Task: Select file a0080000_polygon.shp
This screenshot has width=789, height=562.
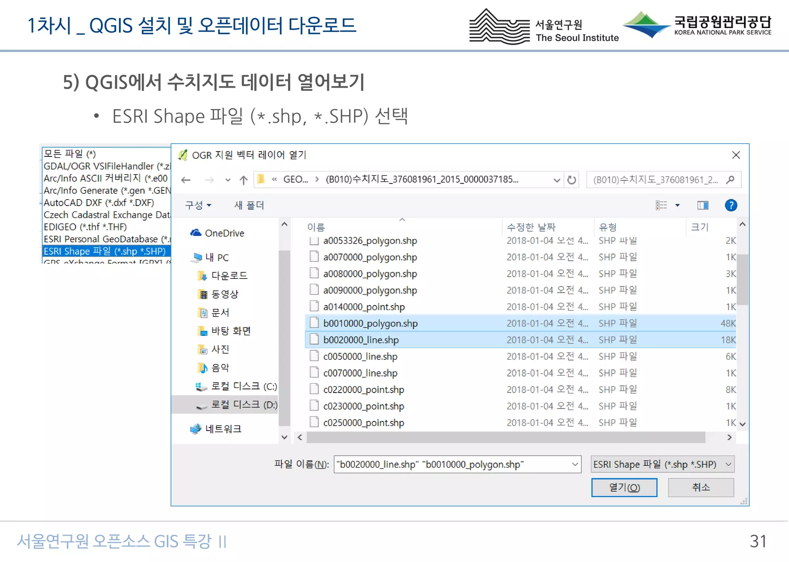Action: 521,273
